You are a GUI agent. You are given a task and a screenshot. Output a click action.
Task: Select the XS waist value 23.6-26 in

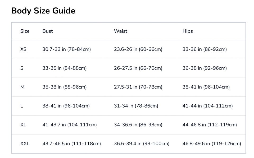138,49
